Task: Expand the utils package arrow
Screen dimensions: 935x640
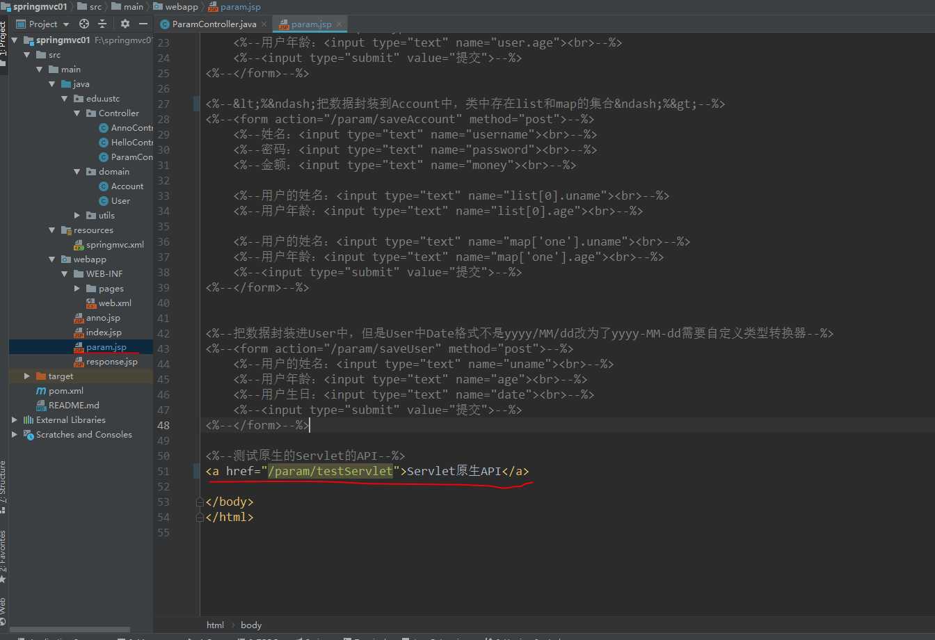Action: tap(77, 215)
